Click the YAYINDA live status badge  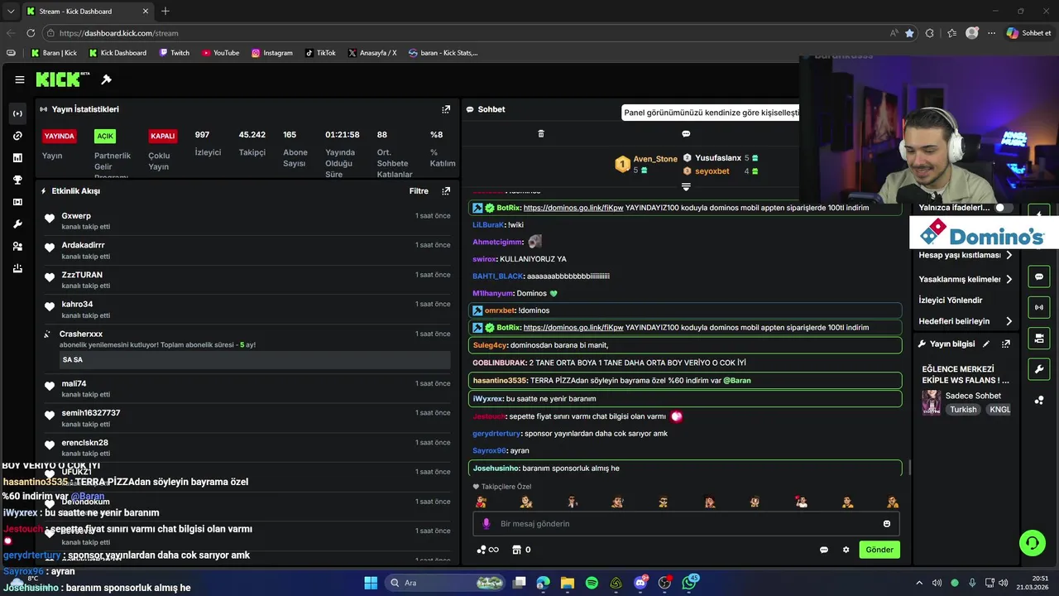pyautogui.click(x=60, y=136)
